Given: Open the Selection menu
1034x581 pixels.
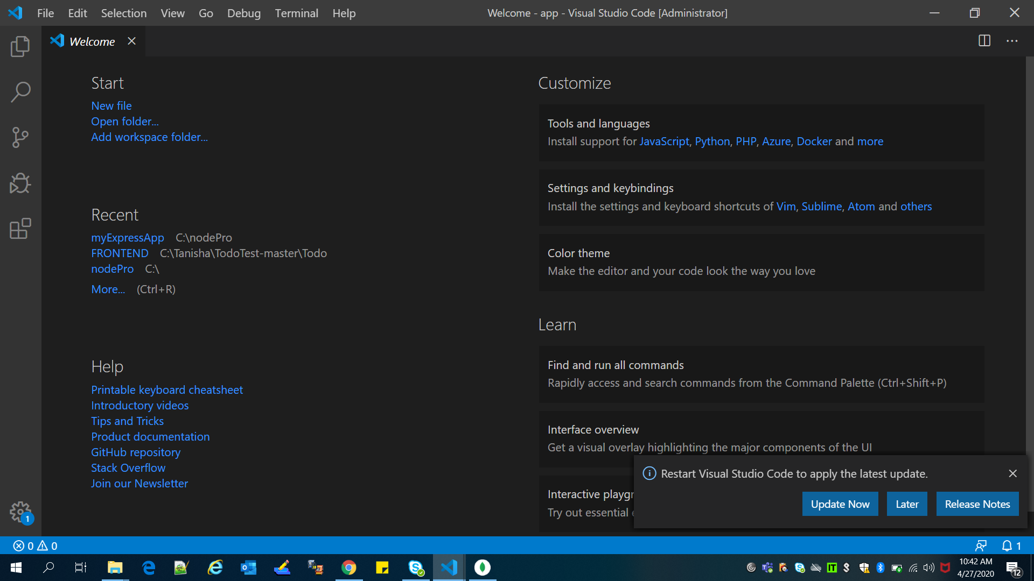Looking at the screenshot, I should 123,13.
